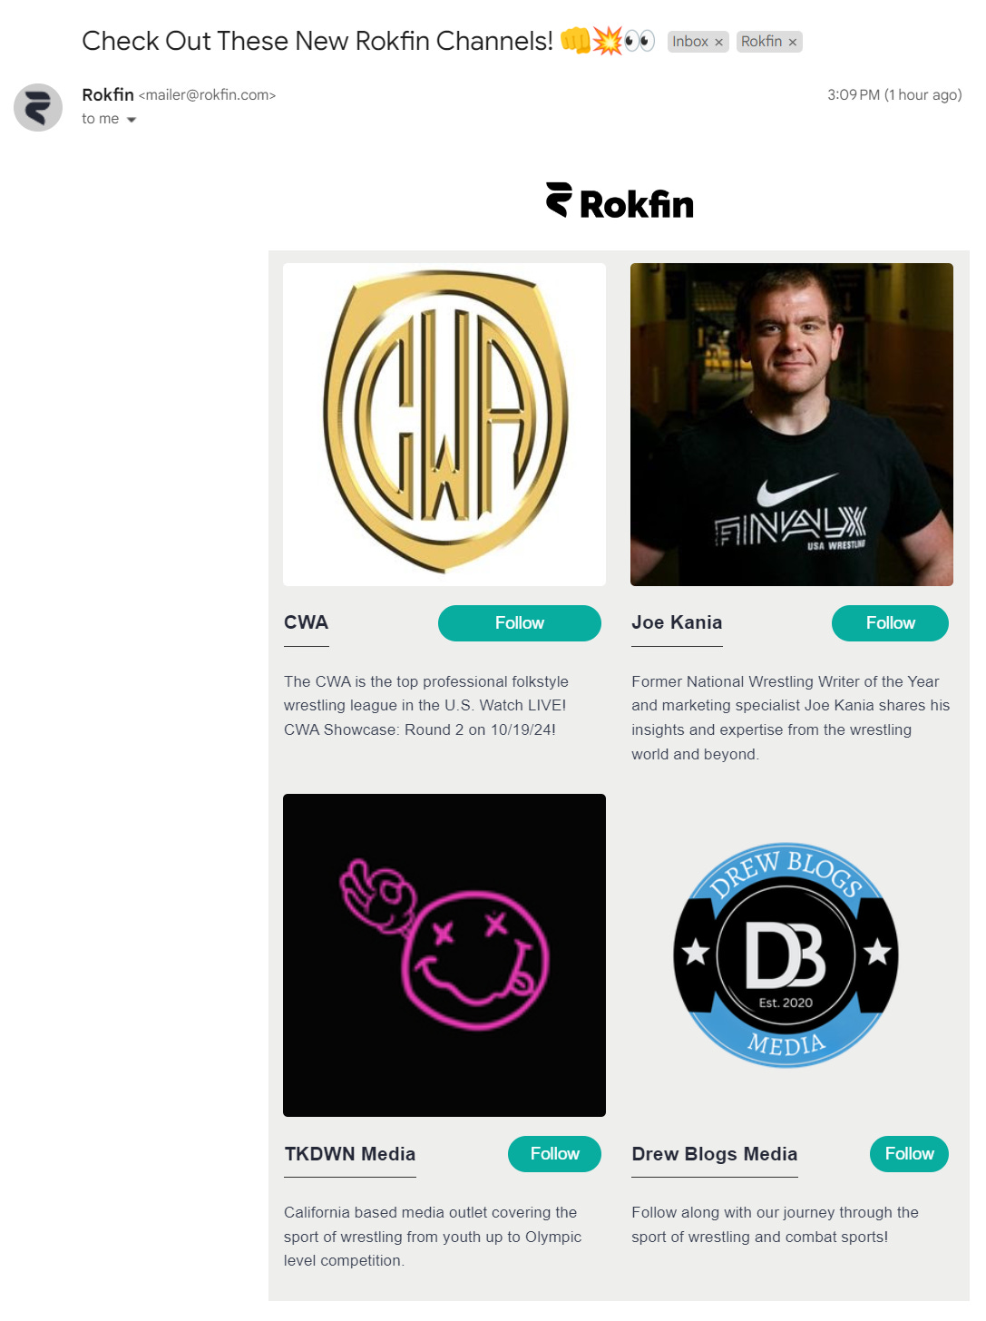
Task: Open the Joe Kania portrait photo
Action: point(792,425)
